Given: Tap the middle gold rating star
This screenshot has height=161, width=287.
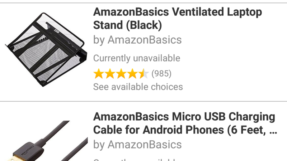Looking at the screenshot, I should 121,74.
